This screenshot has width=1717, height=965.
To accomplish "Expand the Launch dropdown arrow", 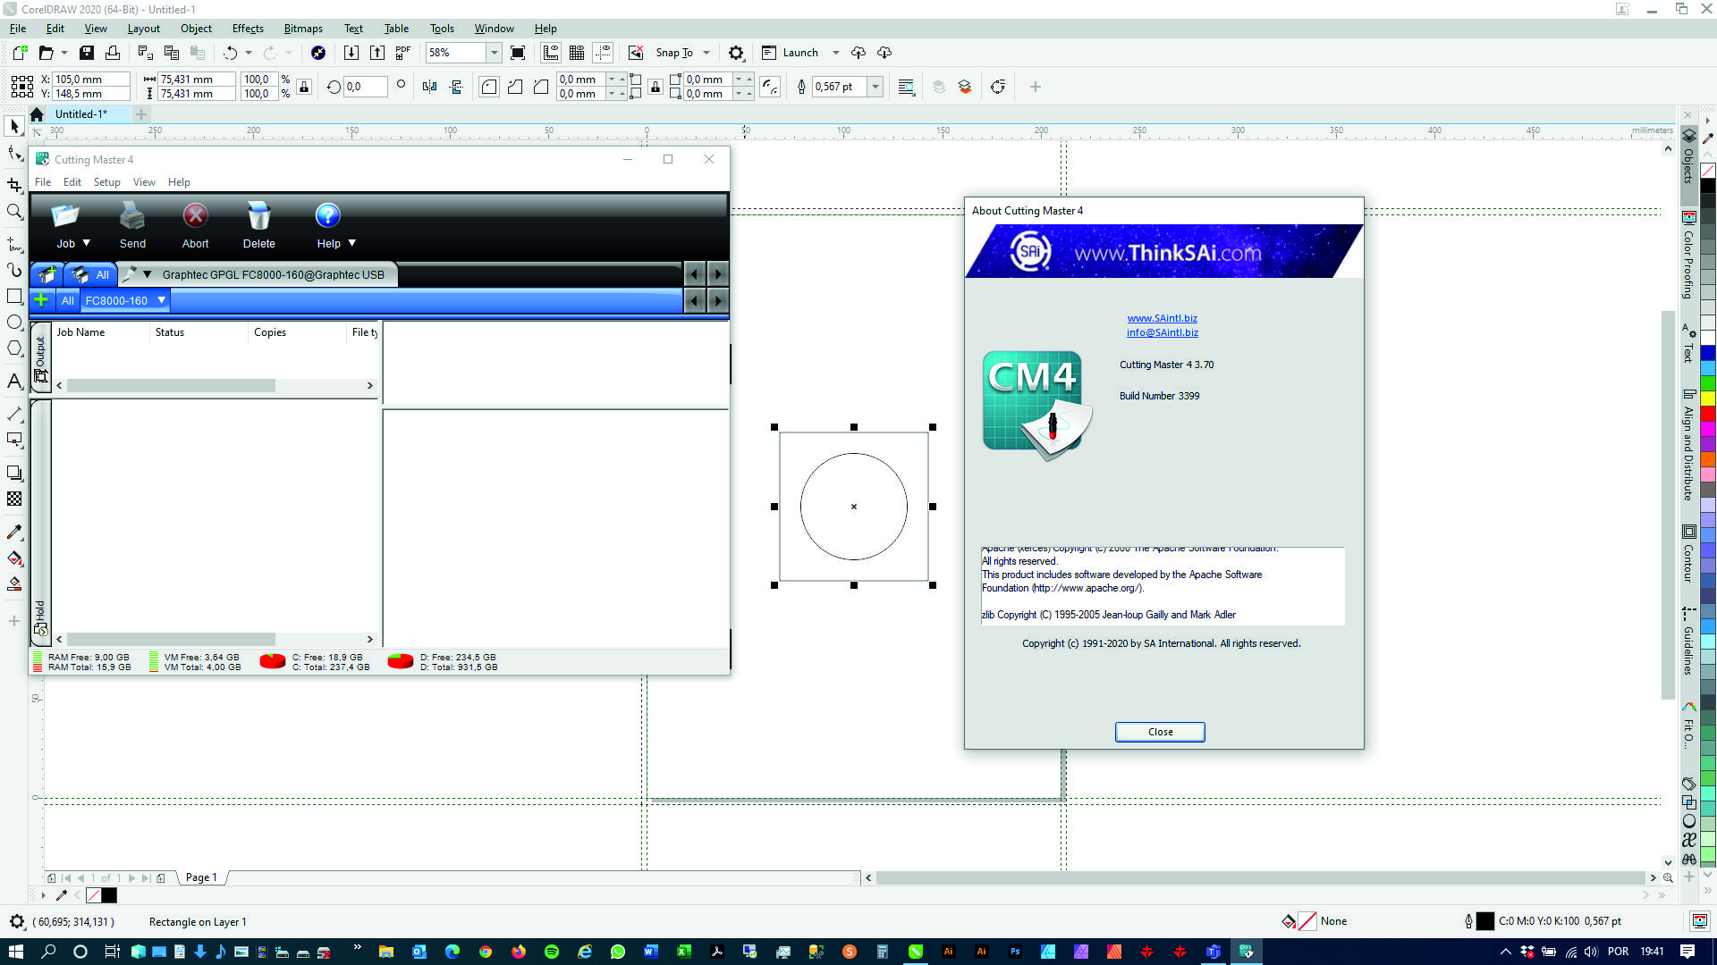I will tap(836, 53).
